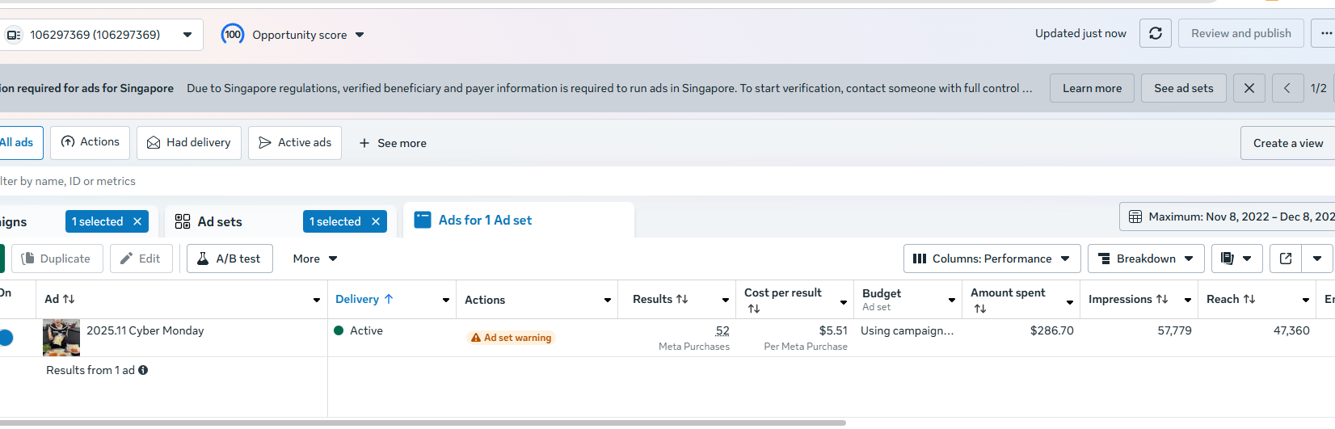Click the refresh data icon
Viewport: 1335px width, 429px height.
[1156, 33]
